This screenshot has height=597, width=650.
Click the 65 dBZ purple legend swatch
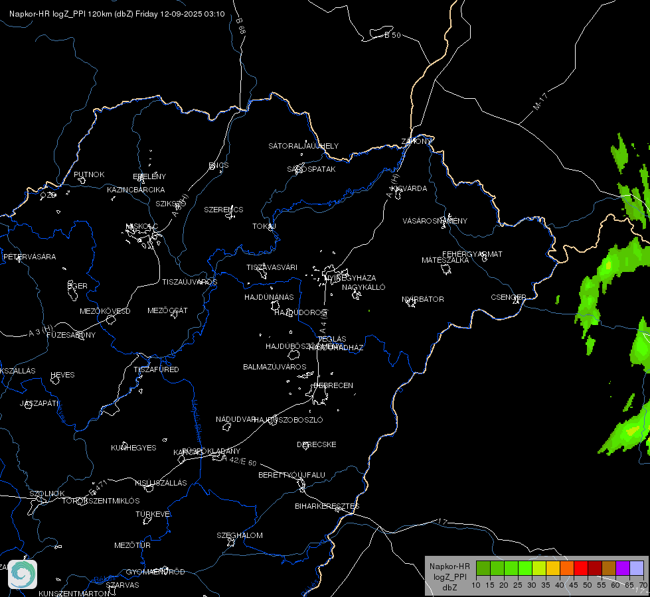click(x=623, y=568)
